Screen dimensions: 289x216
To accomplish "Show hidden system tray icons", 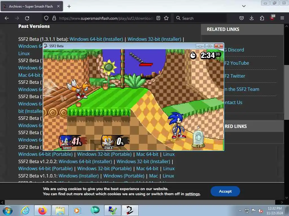I will pos(240,211).
